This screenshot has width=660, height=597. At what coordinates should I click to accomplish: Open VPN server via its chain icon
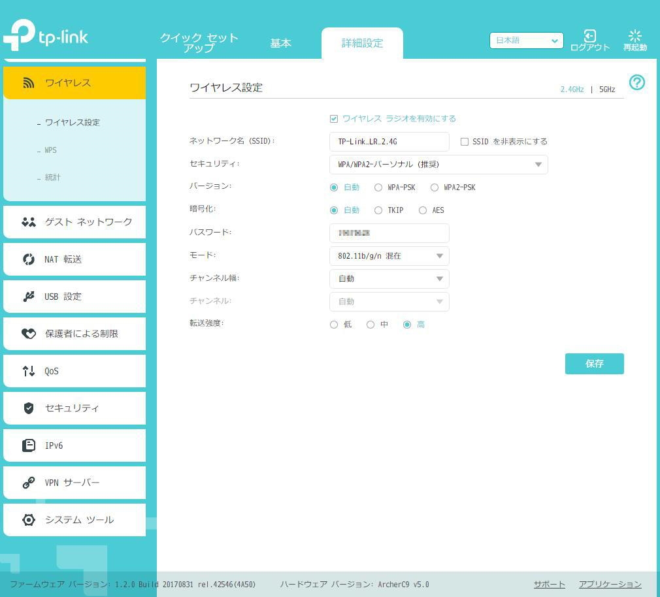[29, 483]
